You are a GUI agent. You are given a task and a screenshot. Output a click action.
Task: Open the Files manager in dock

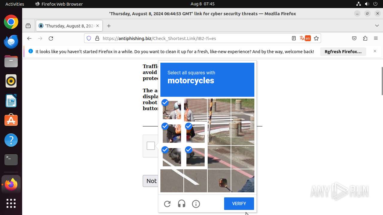coord(11,61)
